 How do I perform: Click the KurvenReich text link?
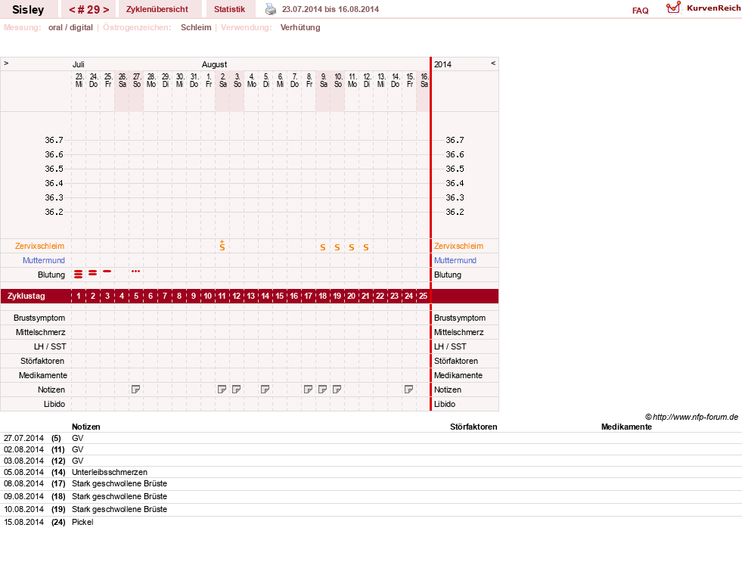(x=713, y=8)
